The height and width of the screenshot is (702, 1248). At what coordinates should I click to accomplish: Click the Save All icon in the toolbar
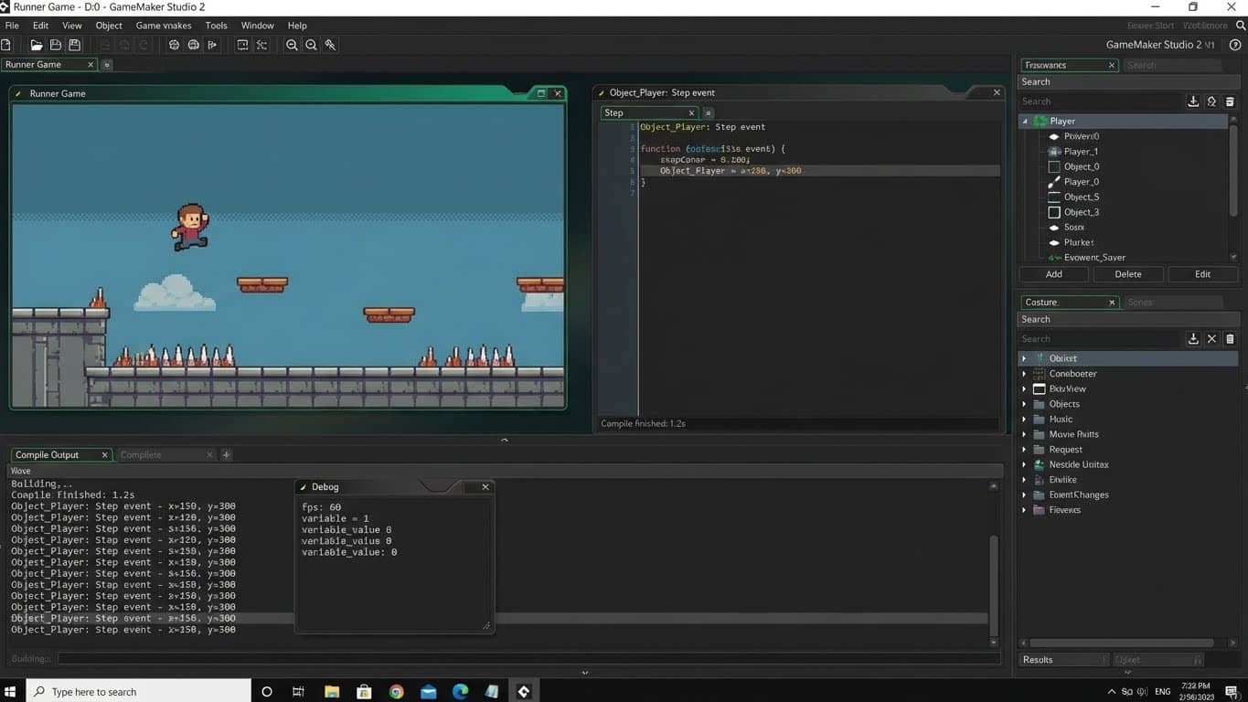(74, 44)
